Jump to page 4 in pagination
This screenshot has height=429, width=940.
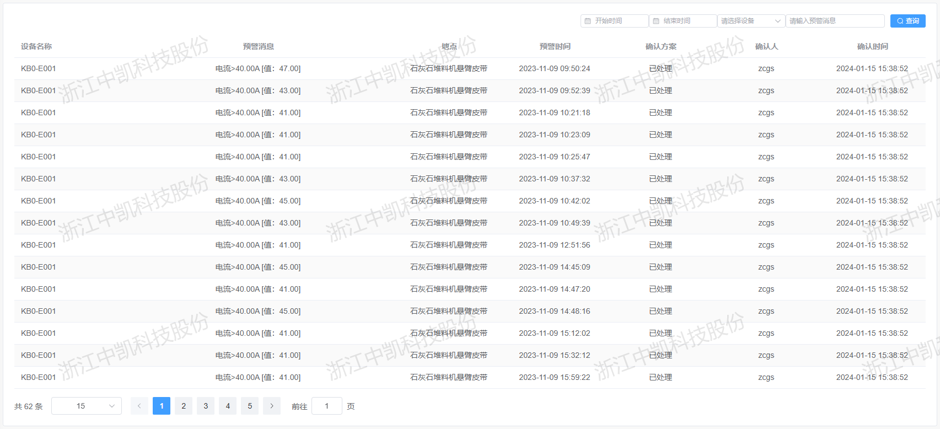tap(228, 406)
